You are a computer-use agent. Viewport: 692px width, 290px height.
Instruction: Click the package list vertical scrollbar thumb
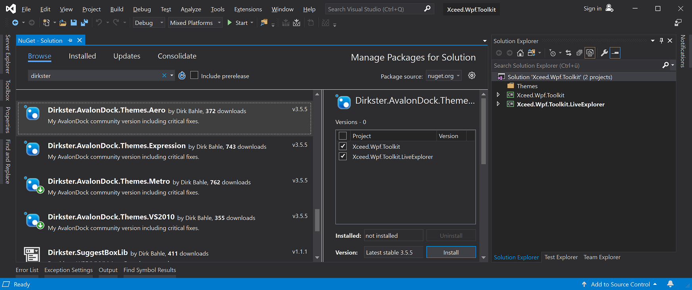click(317, 220)
